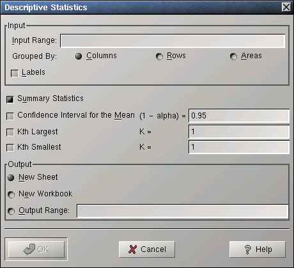Check the Kth Smallest option
Screen dimensions: 294x268
tap(10, 148)
